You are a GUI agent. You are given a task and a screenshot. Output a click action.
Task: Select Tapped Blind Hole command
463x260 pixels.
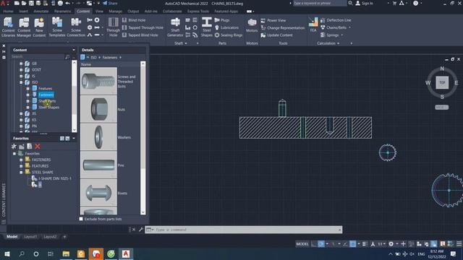(140, 35)
